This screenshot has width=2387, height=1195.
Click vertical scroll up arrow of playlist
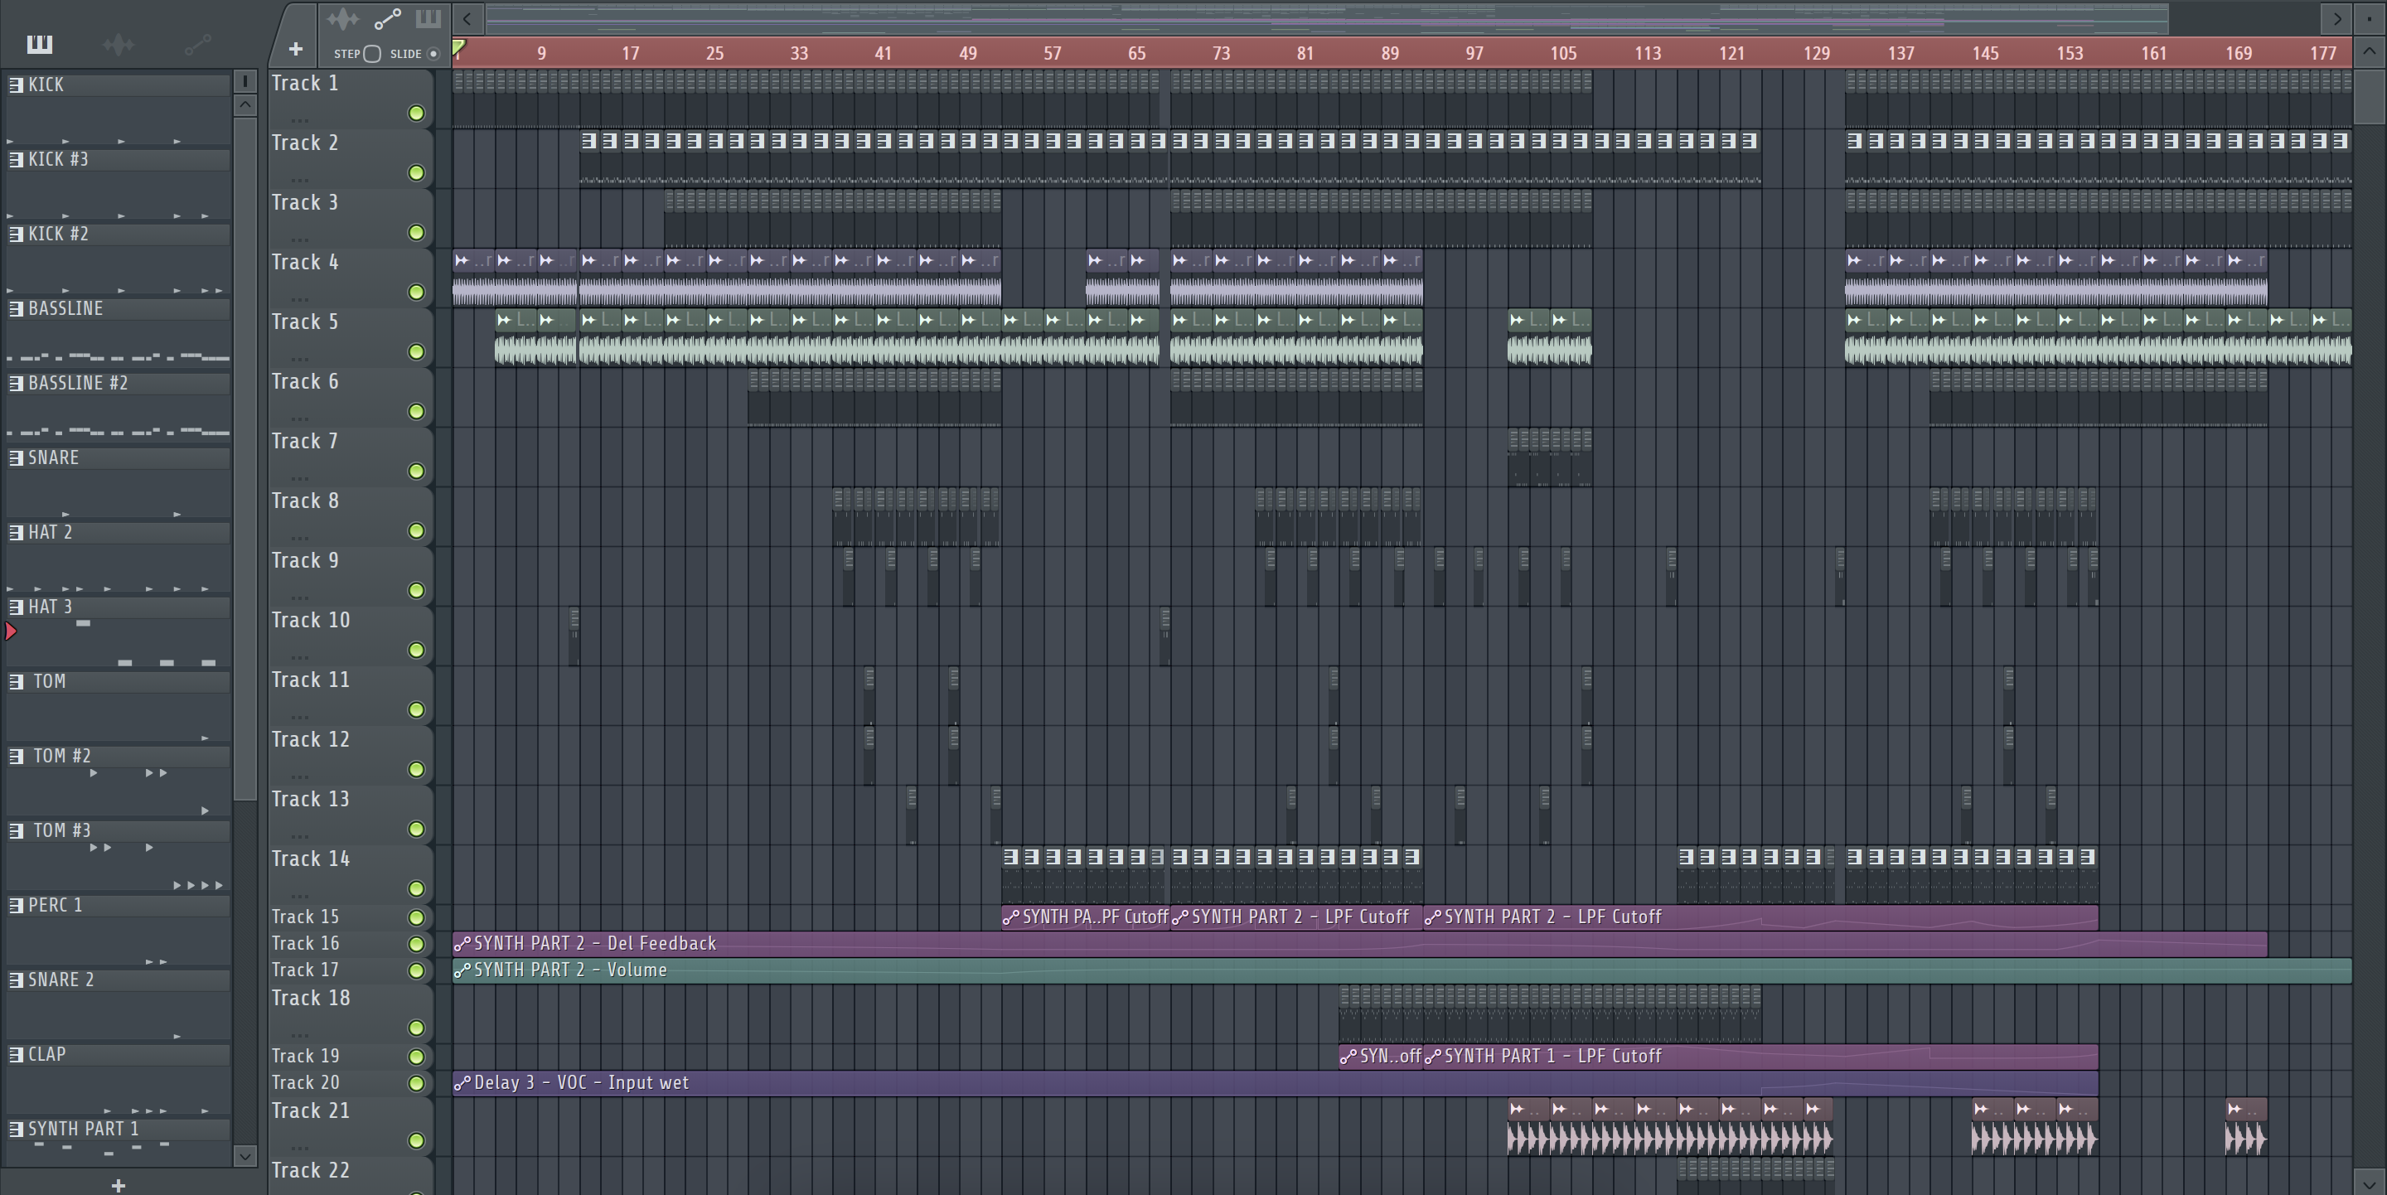(2370, 53)
